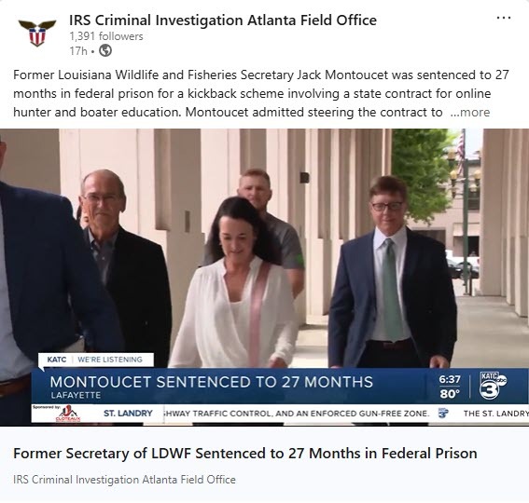Open the Former Secretary of LDWF Sentenced headline

[x=245, y=454]
